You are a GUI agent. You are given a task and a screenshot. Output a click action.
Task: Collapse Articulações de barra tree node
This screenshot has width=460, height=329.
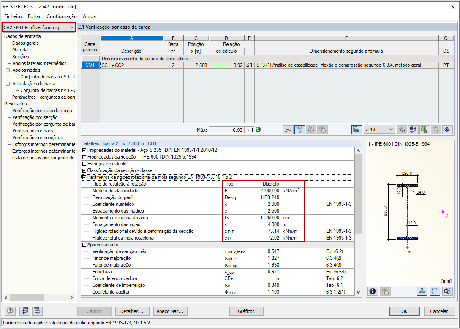(x=8, y=84)
